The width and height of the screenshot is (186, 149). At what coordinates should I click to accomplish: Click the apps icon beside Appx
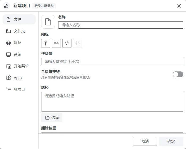coord(9,78)
